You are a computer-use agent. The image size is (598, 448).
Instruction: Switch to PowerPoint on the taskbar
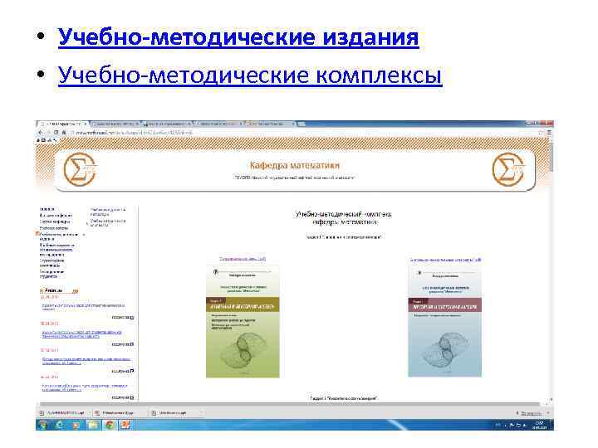125,425
